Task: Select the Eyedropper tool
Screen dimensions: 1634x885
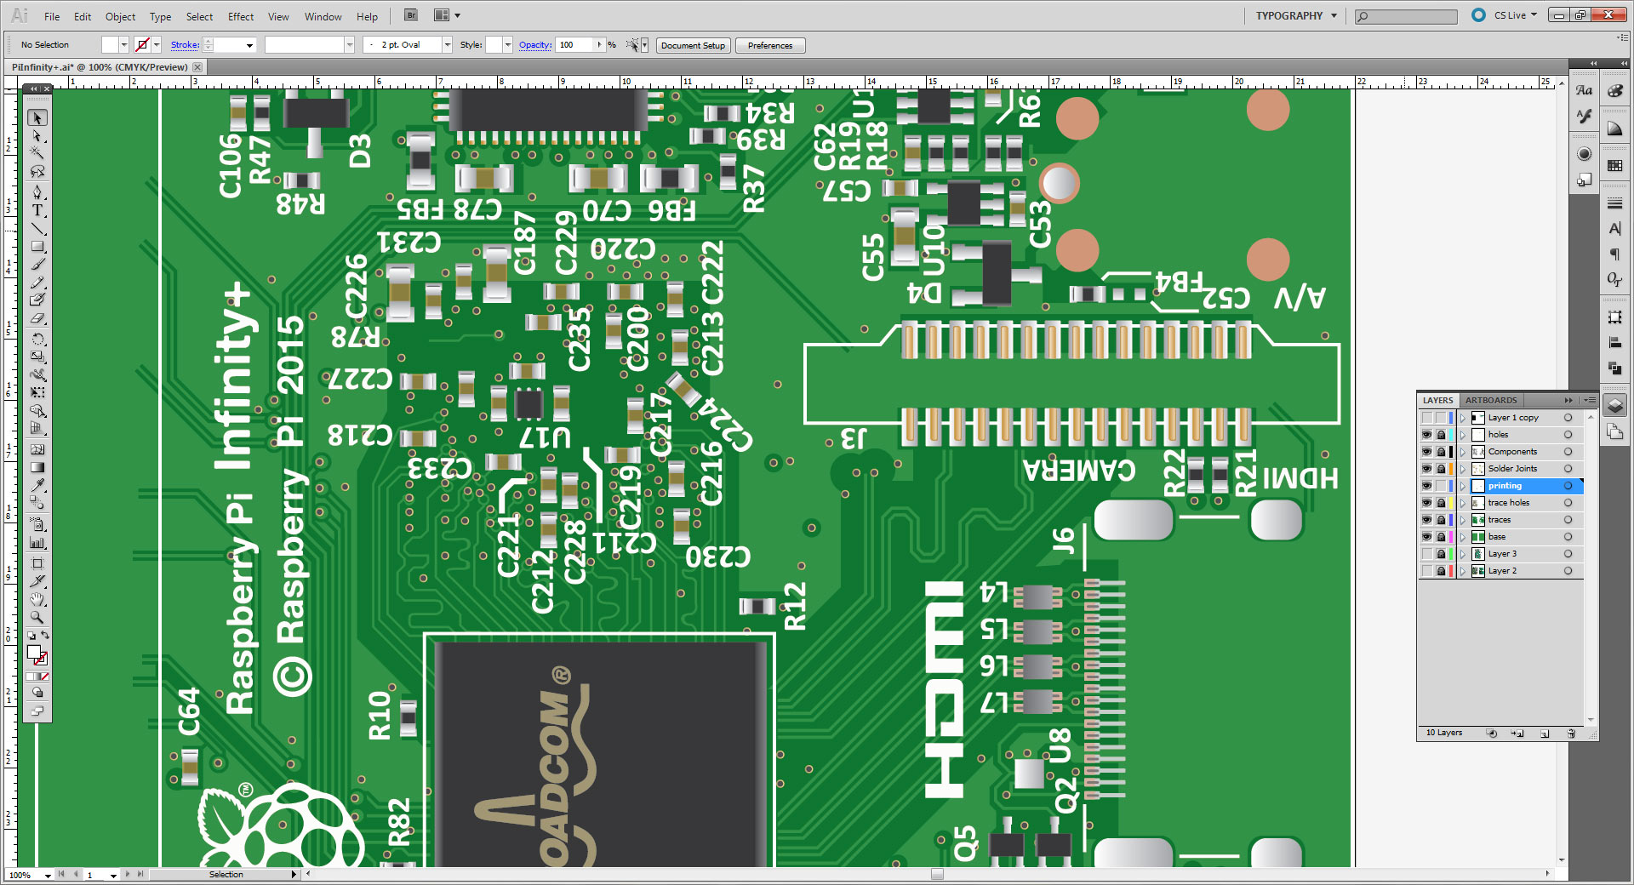Action: click(37, 485)
